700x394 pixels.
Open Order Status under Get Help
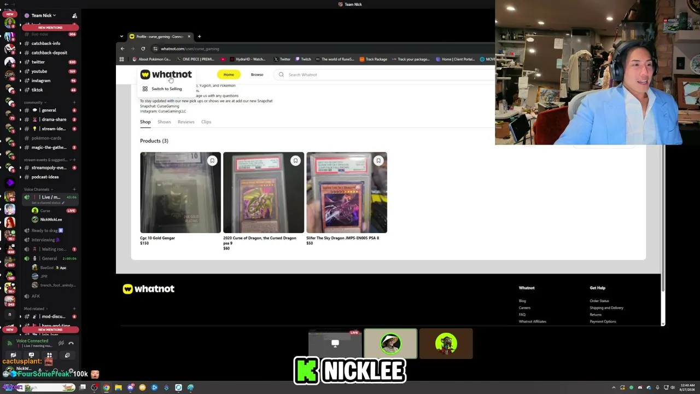599,301
